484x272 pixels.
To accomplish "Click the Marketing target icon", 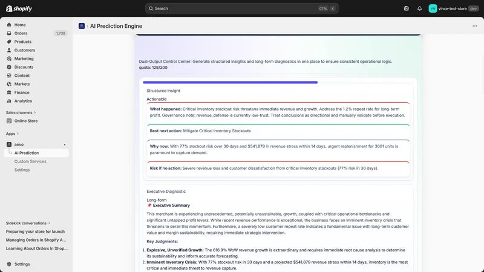I will 9,59.
